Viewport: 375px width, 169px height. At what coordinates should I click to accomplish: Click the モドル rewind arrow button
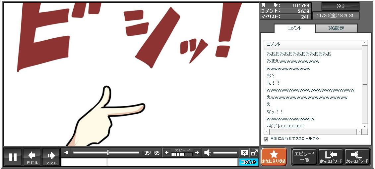pos(32,157)
